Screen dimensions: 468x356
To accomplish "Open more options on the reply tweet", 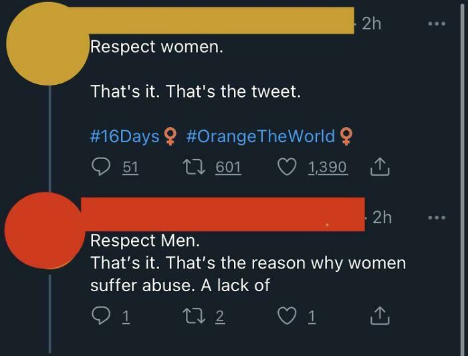I will [x=437, y=218].
